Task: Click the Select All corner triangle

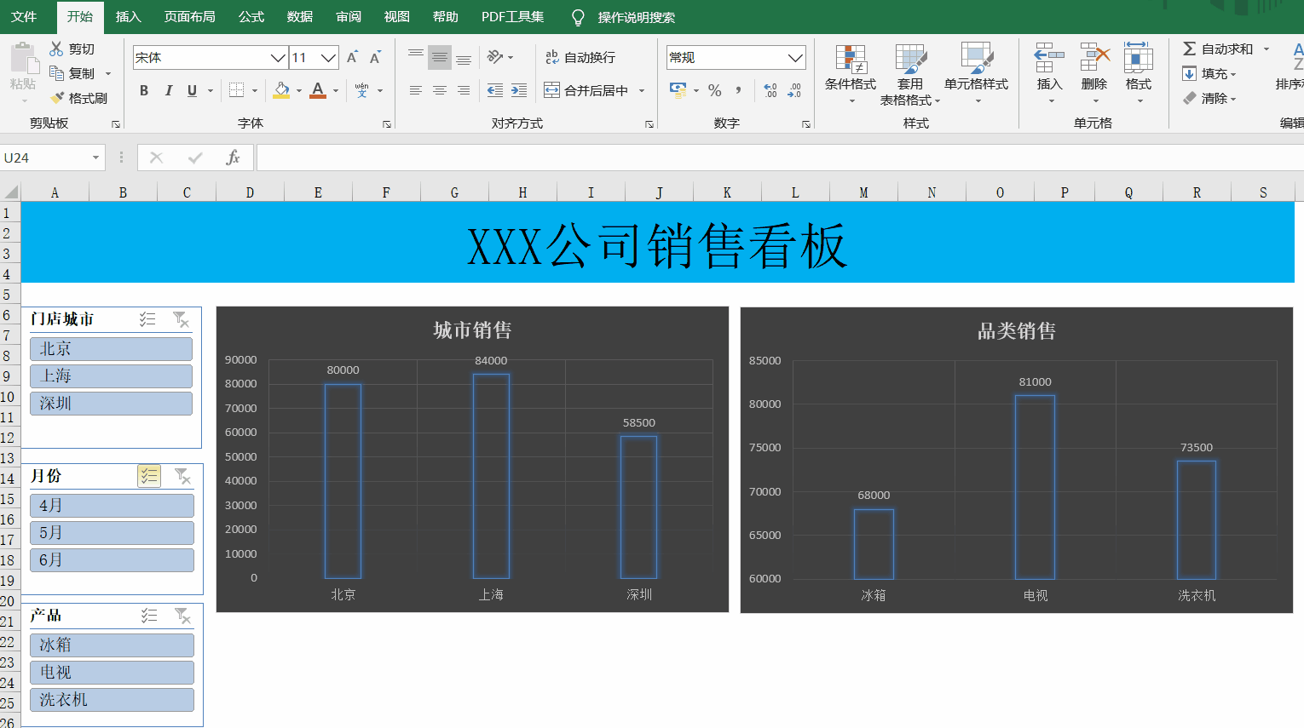Action: coord(10,192)
